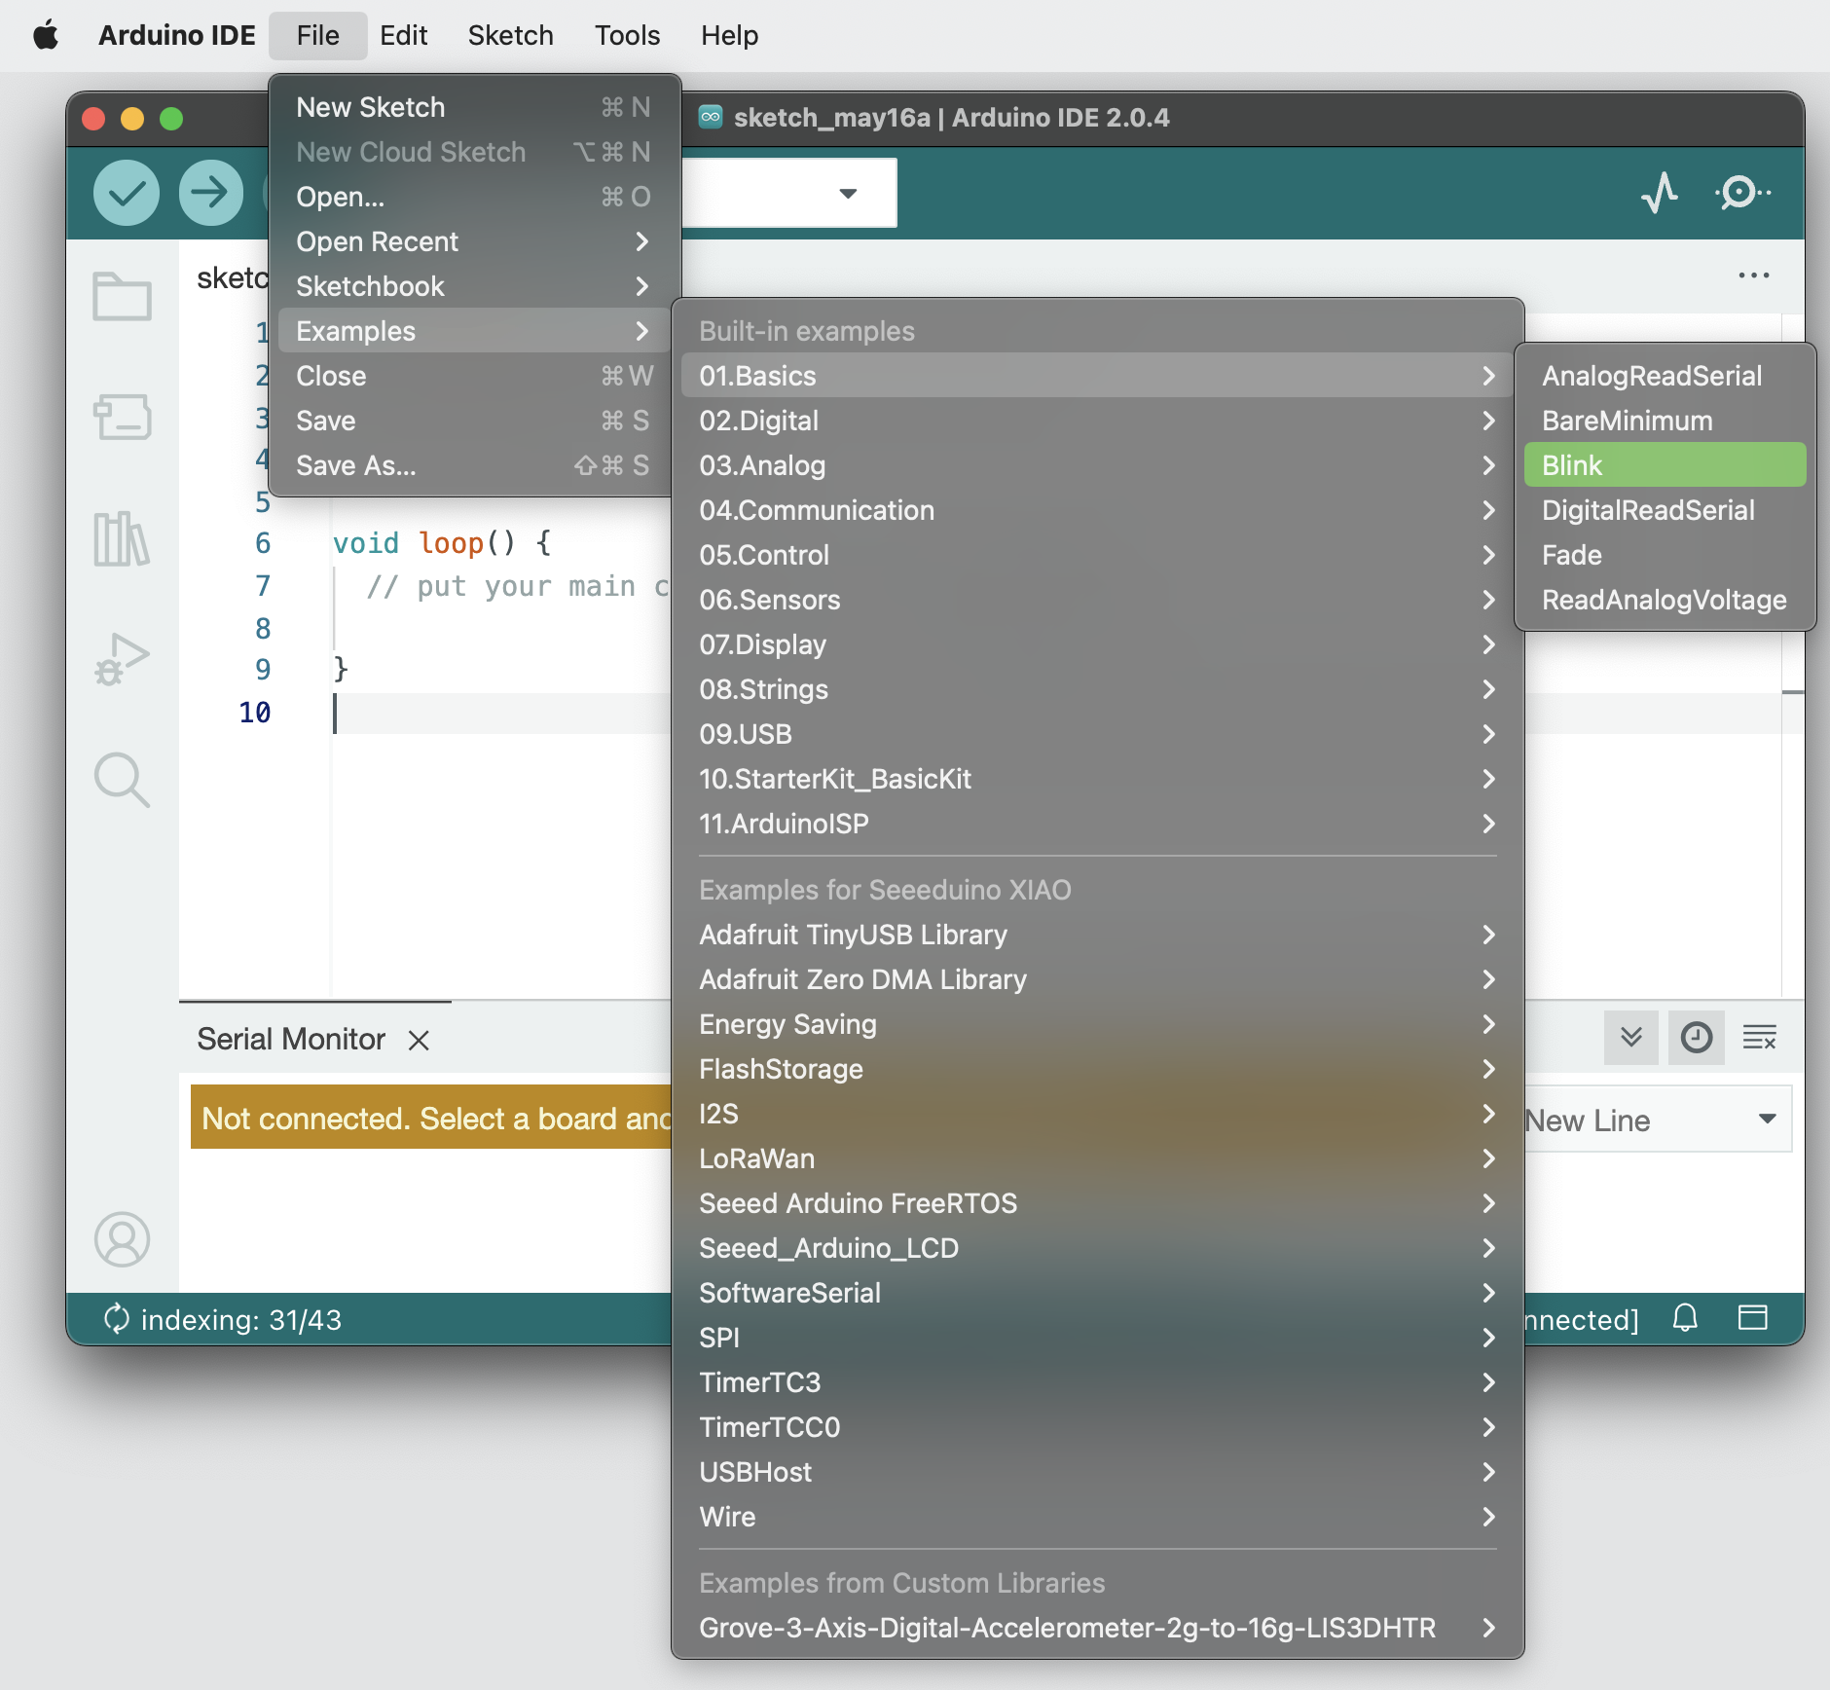This screenshot has width=1830, height=1690.
Task: Open the Serial Monitor magnifier icon
Action: [x=1742, y=193]
